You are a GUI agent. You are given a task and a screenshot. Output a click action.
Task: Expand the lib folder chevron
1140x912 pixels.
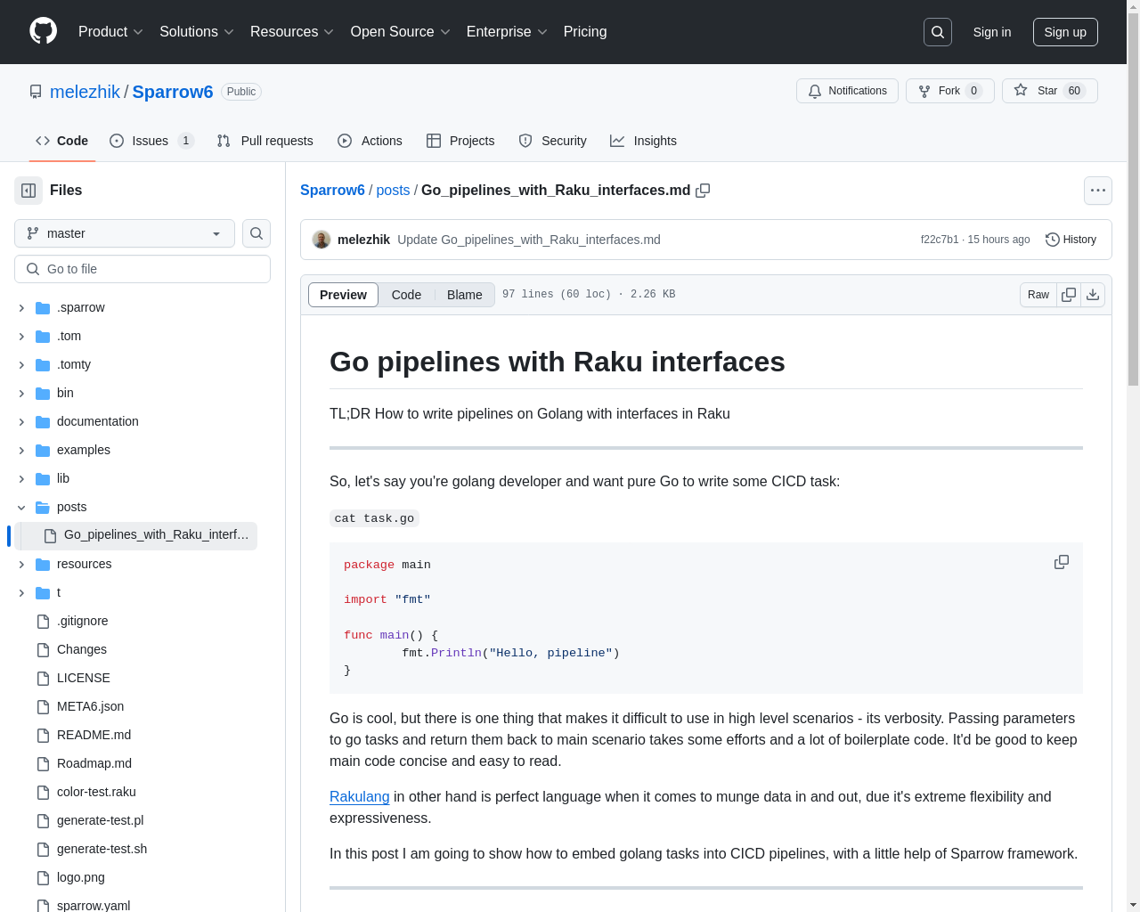coord(21,479)
